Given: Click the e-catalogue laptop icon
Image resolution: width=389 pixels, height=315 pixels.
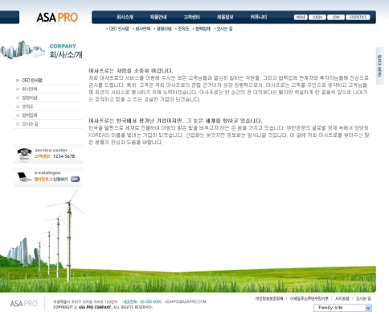Looking at the screenshot, I should pos(24,177).
